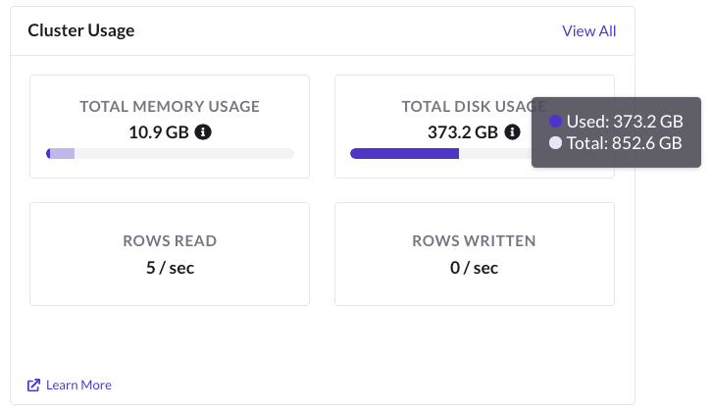Open the Learn More link text
Image resolution: width=711 pixels, height=413 pixels.
(79, 386)
